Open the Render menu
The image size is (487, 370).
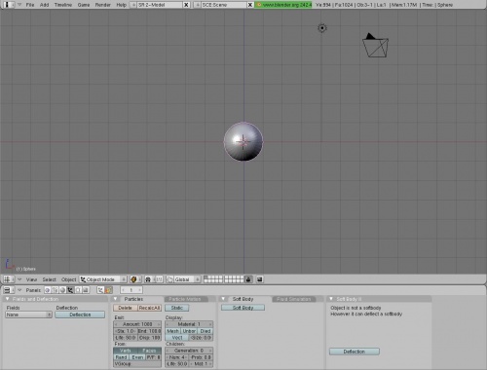pos(102,5)
